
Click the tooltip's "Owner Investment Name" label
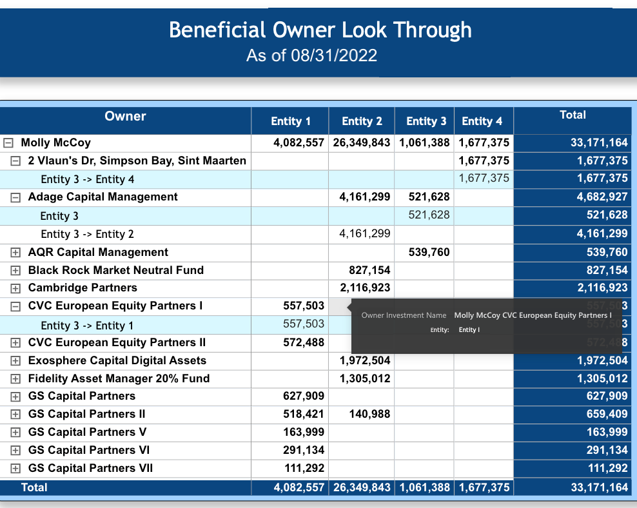[404, 315]
